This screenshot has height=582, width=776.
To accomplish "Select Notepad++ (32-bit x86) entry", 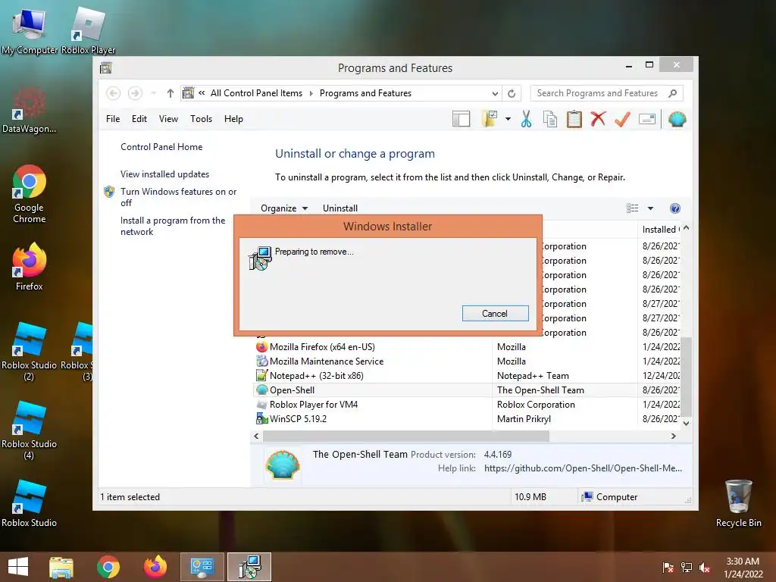I will [x=467, y=376].
